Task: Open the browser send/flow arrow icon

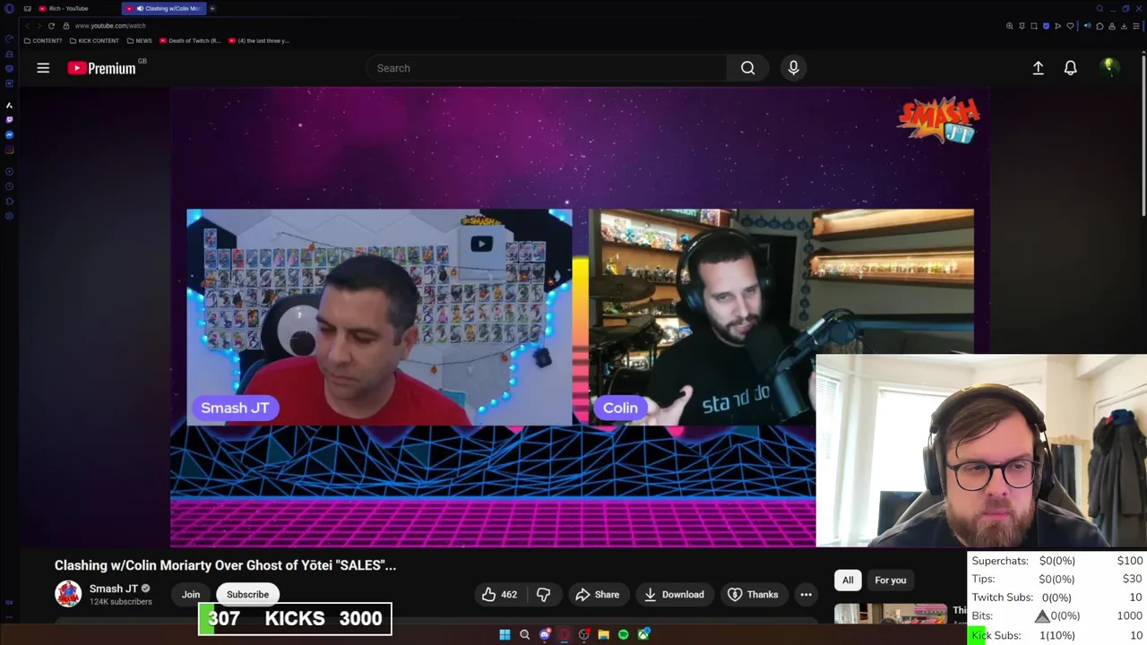Action: [x=1057, y=26]
